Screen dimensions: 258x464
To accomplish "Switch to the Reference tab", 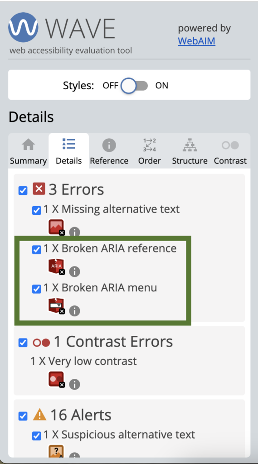I will [109, 151].
